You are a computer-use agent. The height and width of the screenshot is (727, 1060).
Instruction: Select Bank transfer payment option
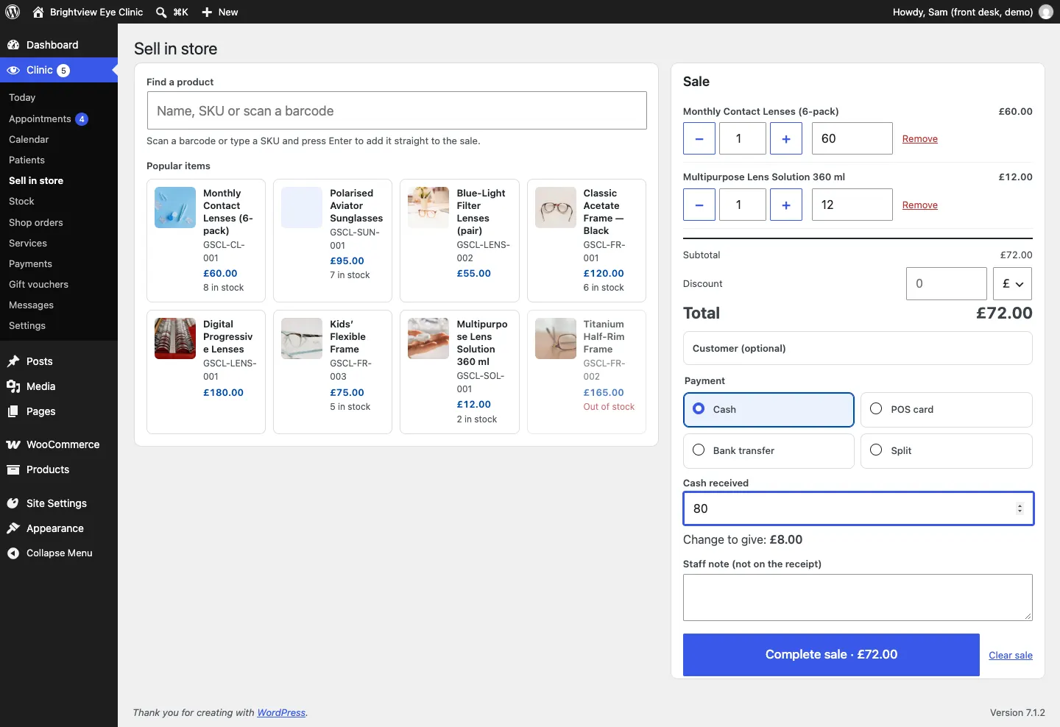pos(768,451)
